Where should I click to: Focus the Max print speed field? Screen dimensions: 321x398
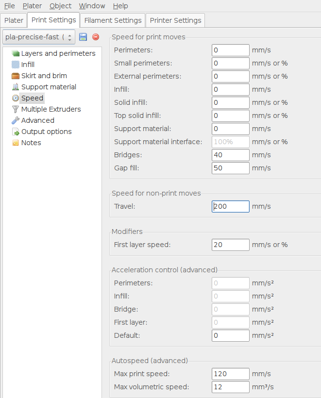click(230, 374)
